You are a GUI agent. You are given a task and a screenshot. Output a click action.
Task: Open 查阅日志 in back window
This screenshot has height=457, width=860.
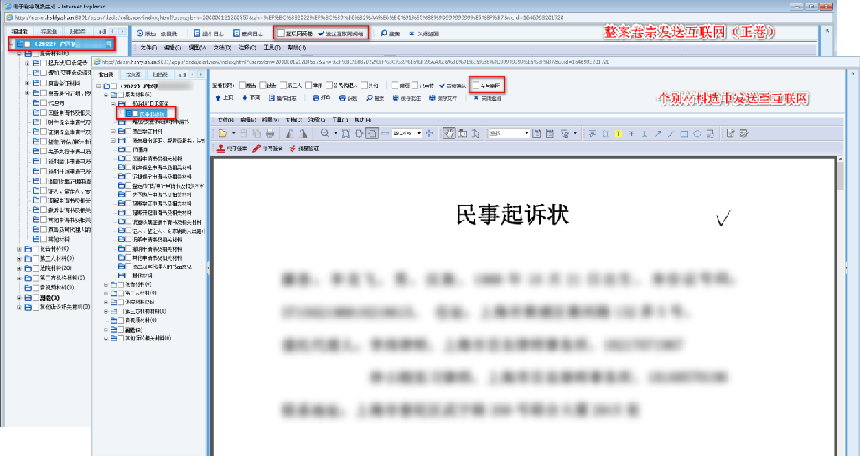point(248,34)
